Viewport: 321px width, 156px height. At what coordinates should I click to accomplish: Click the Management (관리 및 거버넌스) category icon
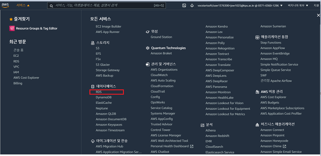pyautogui.click(x=147, y=64)
